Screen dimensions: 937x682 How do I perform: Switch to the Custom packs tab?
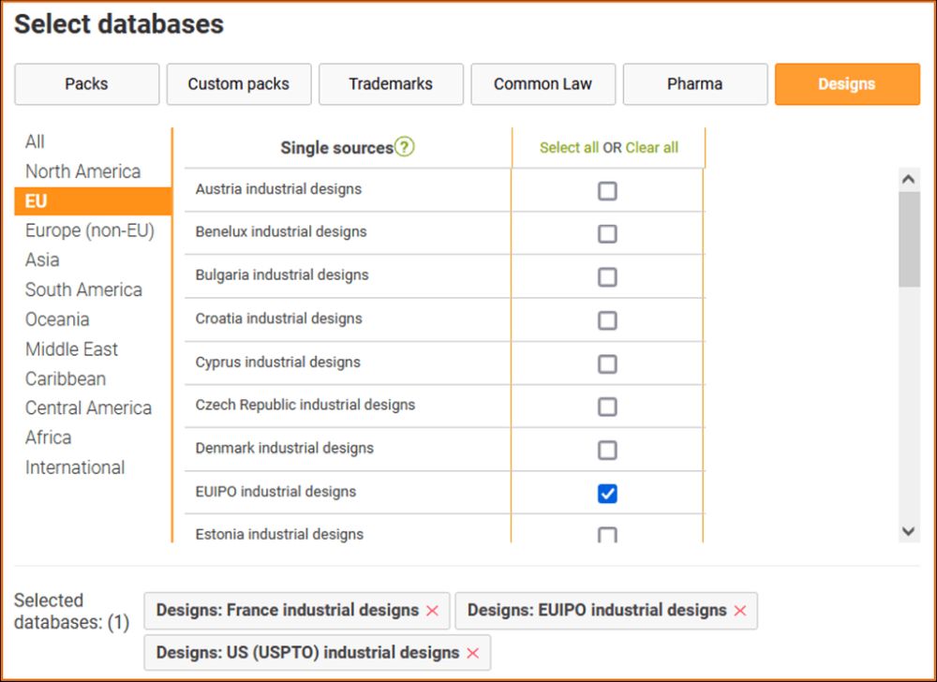238,84
